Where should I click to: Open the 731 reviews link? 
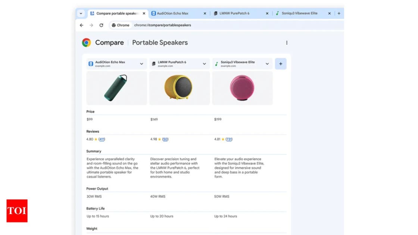[229, 139]
